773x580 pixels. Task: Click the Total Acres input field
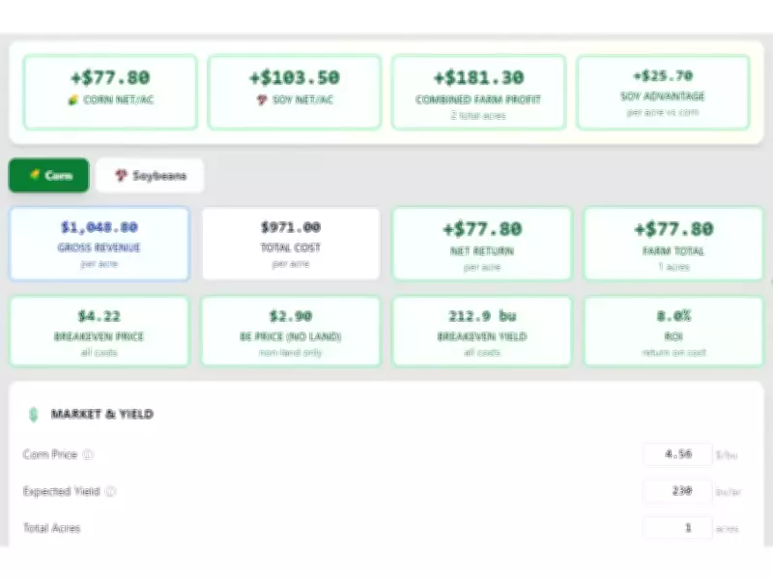click(x=676, y=528)
